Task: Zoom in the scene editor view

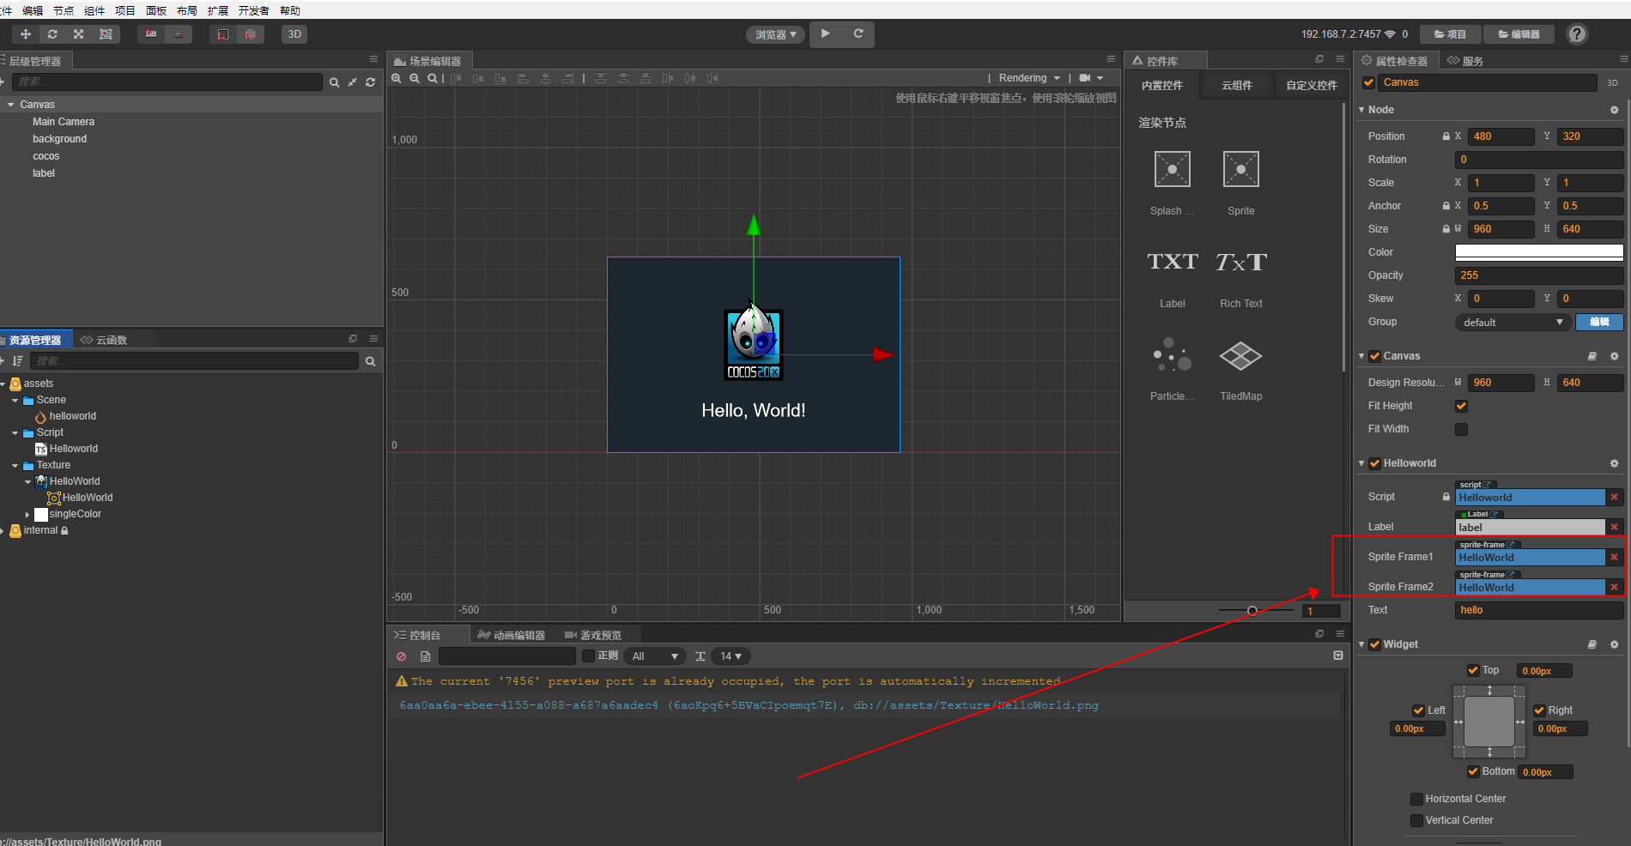Action: click(397, 78)
